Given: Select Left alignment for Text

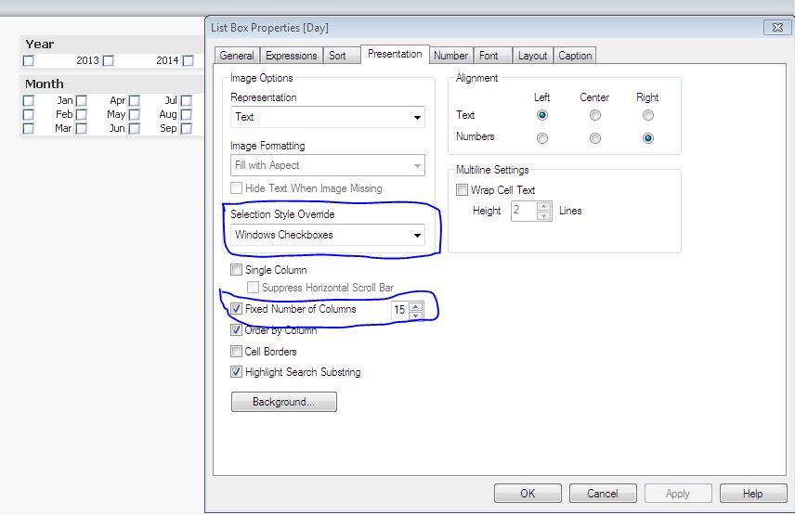Looking at the screenshot, I should point(542,115).
